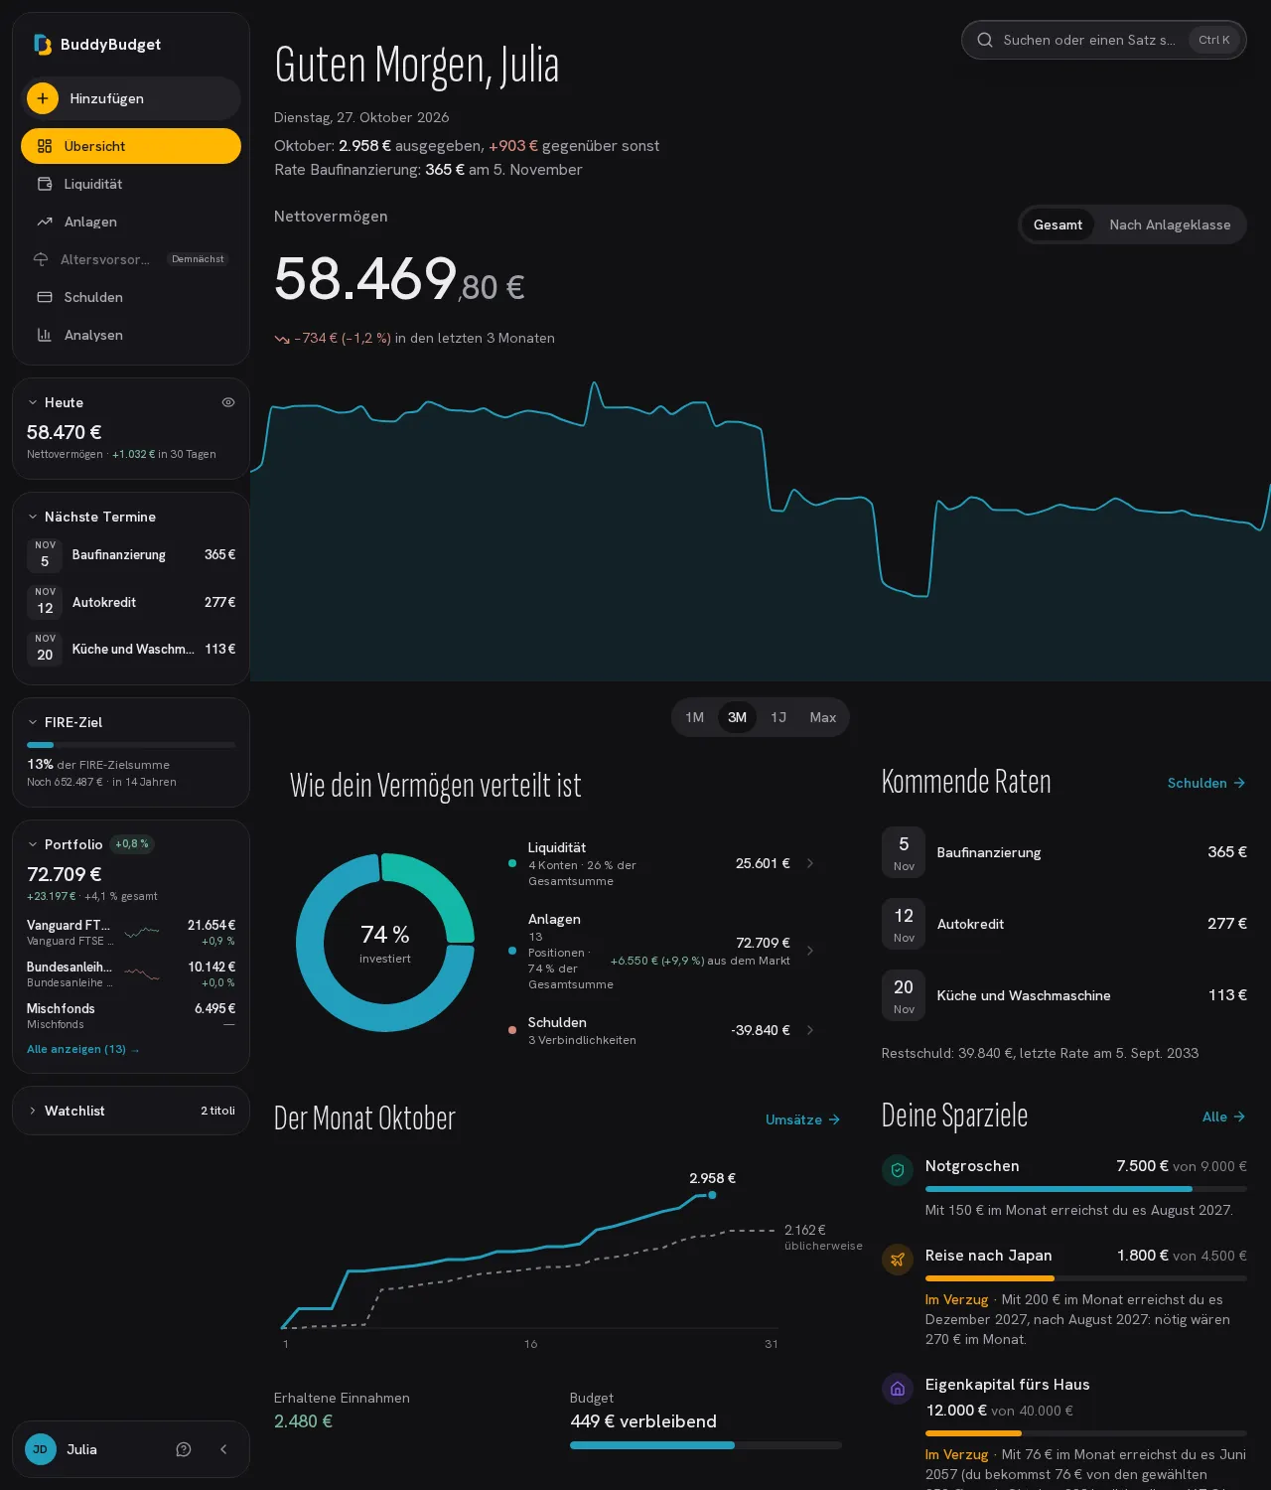Collapse the Nächste Termine panel

tap(33, 517)
